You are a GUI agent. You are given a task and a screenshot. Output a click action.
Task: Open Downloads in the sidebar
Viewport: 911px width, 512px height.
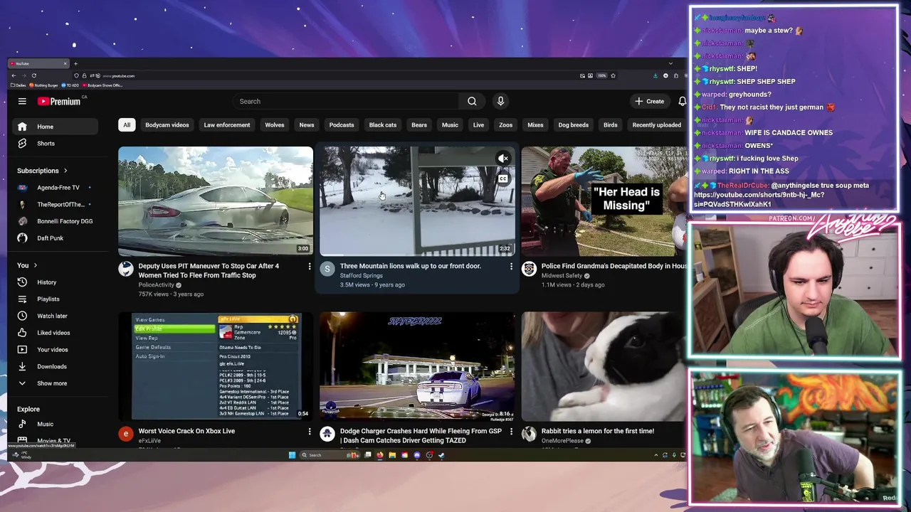point(56,366)
